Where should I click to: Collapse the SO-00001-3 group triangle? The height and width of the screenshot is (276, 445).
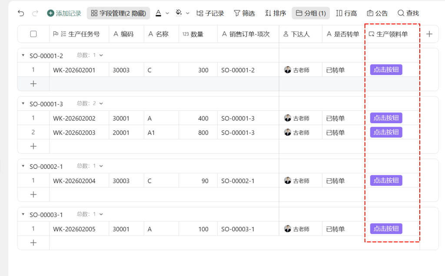(x=23, y=103)
